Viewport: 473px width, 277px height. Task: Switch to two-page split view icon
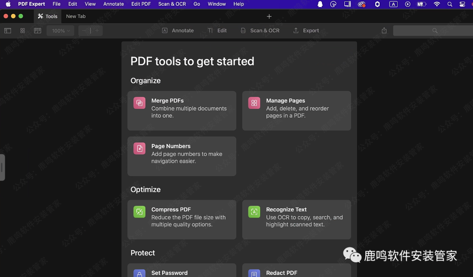click(38, 31)
